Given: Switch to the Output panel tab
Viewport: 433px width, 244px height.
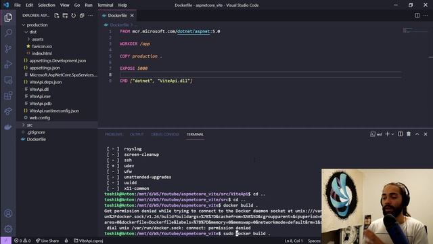Looking at the screenshot, I should coord(137,134).
